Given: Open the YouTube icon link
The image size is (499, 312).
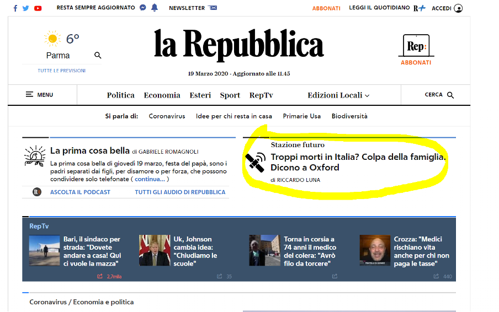Looking at the screenshot, I should 38,8.
